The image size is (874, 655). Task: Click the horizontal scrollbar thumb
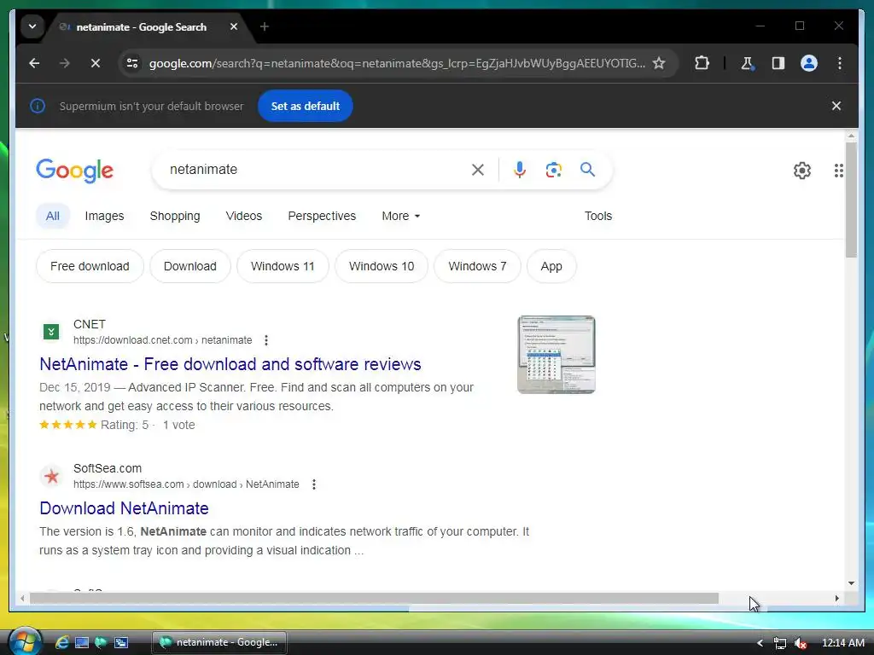(374, 598)
